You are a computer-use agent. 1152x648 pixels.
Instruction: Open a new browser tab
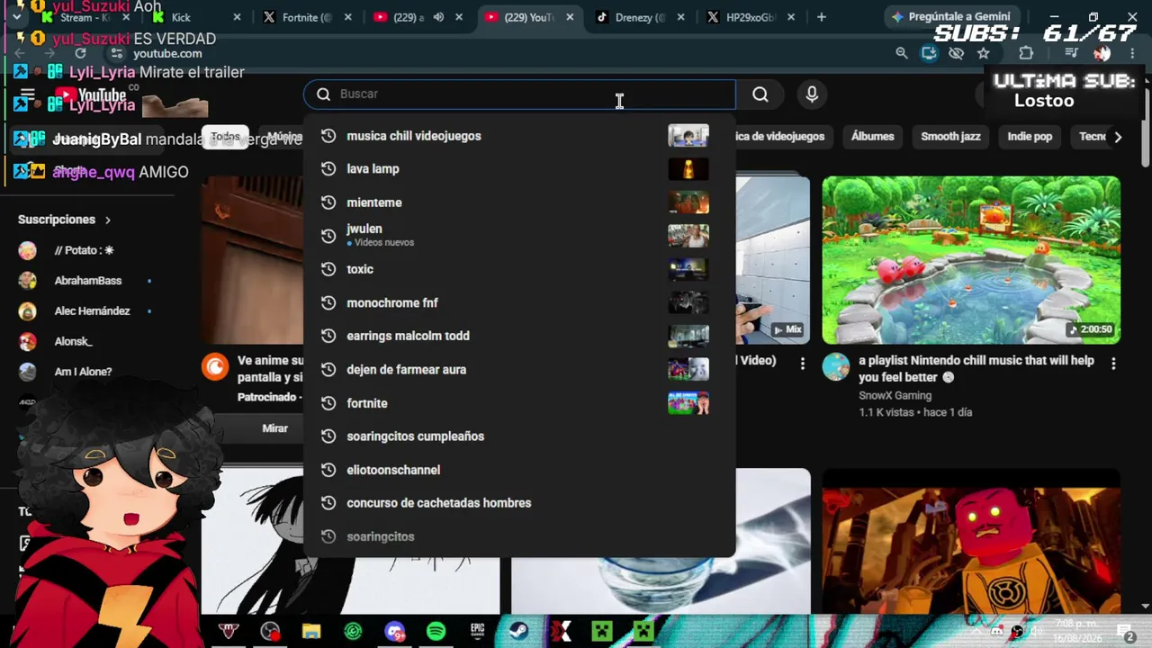(821, 17)
